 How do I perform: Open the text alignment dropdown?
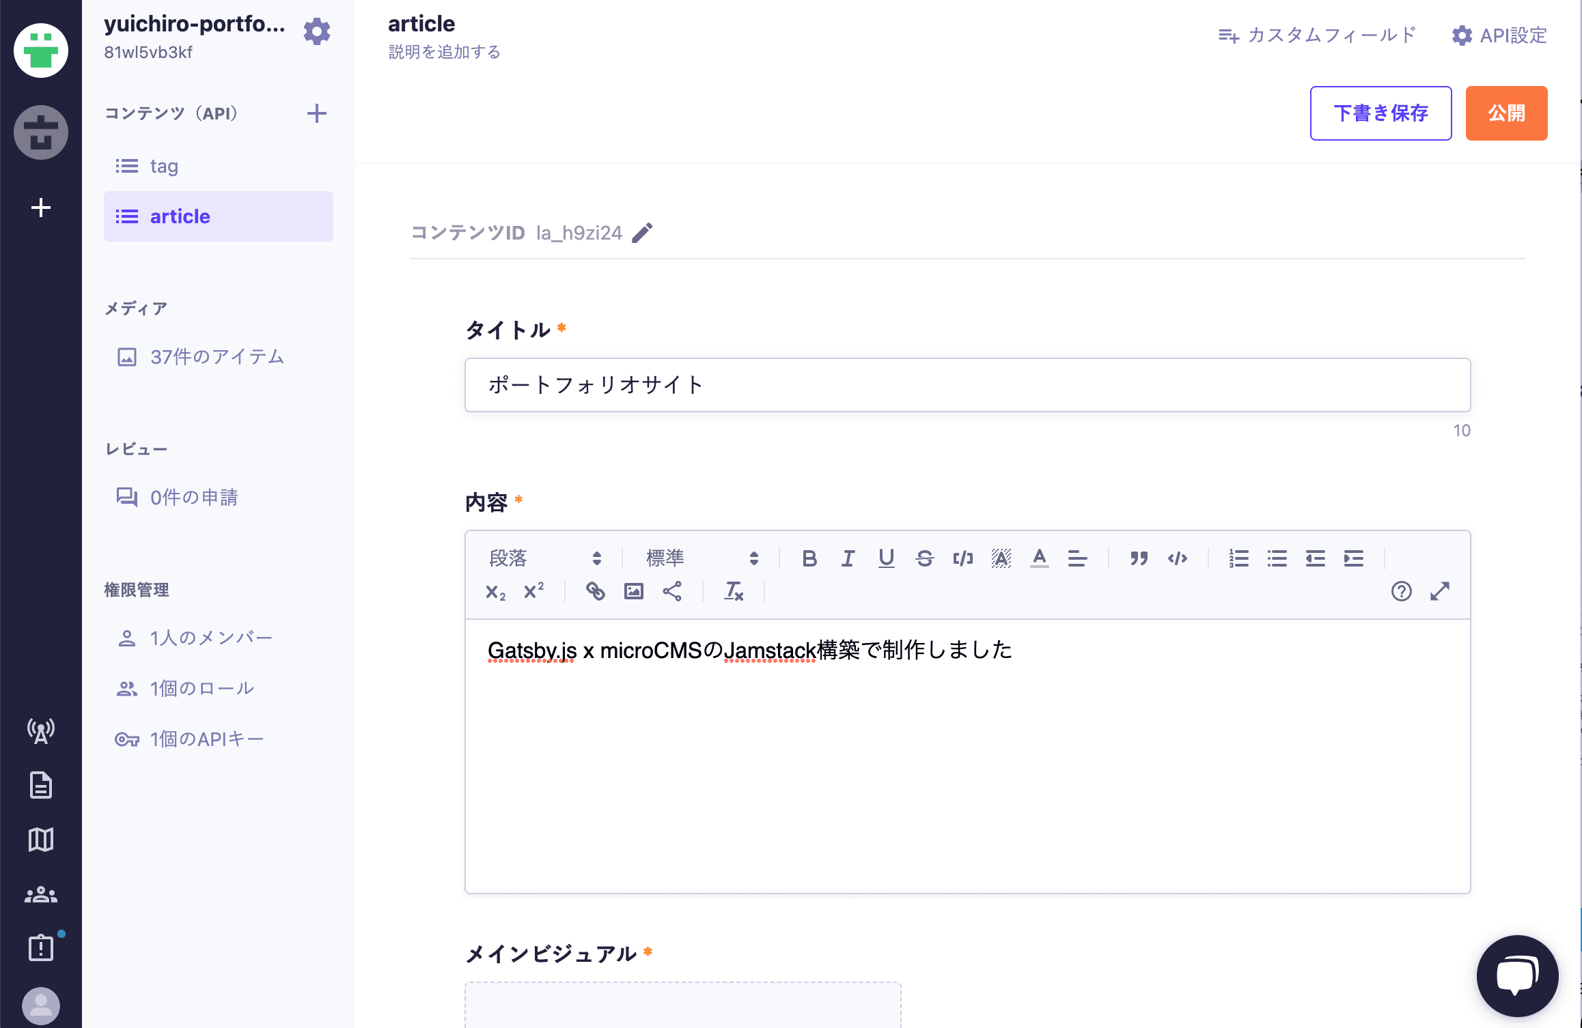[1077, 558]
